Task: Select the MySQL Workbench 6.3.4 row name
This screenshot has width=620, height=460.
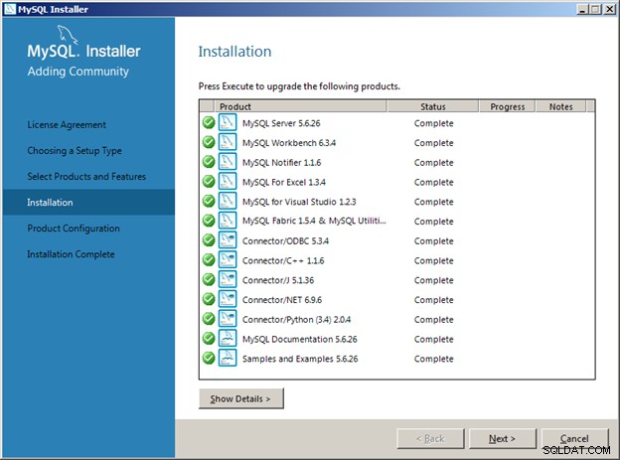Action: coord(289,143)
